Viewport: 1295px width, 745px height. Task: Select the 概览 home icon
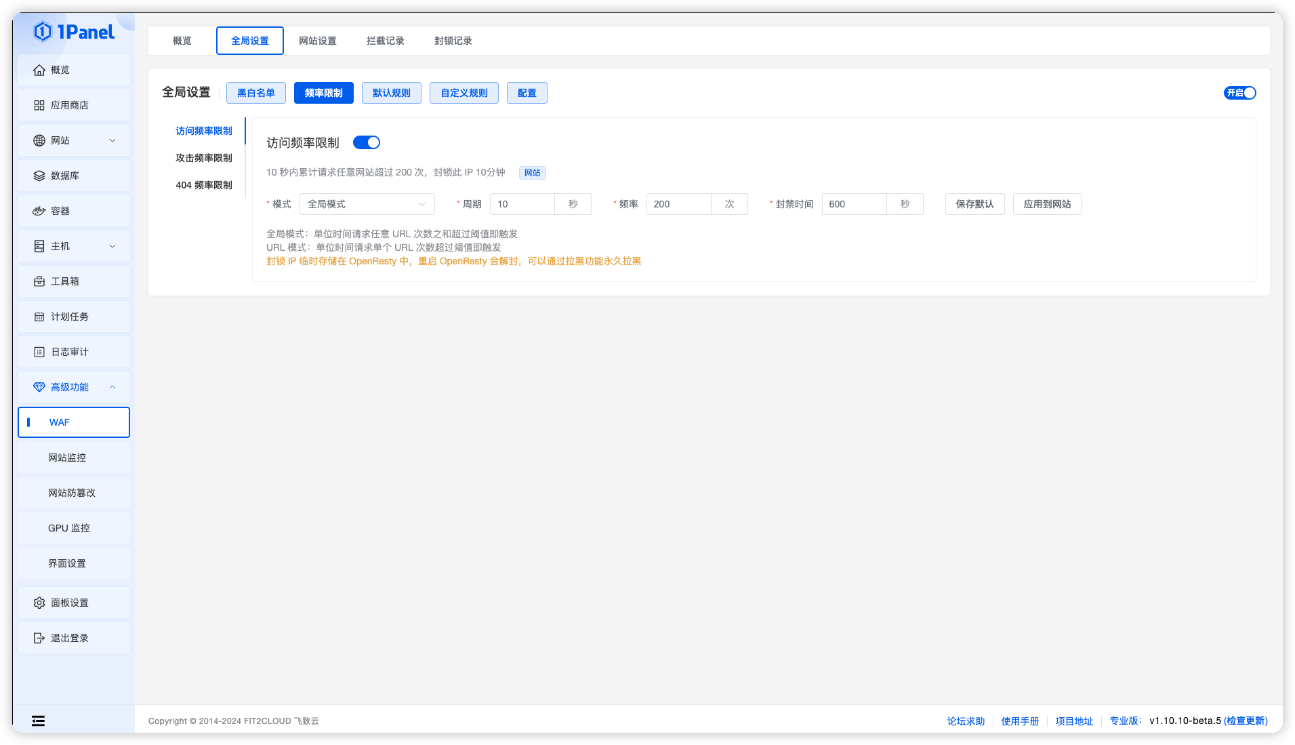[x=39, y=70]
